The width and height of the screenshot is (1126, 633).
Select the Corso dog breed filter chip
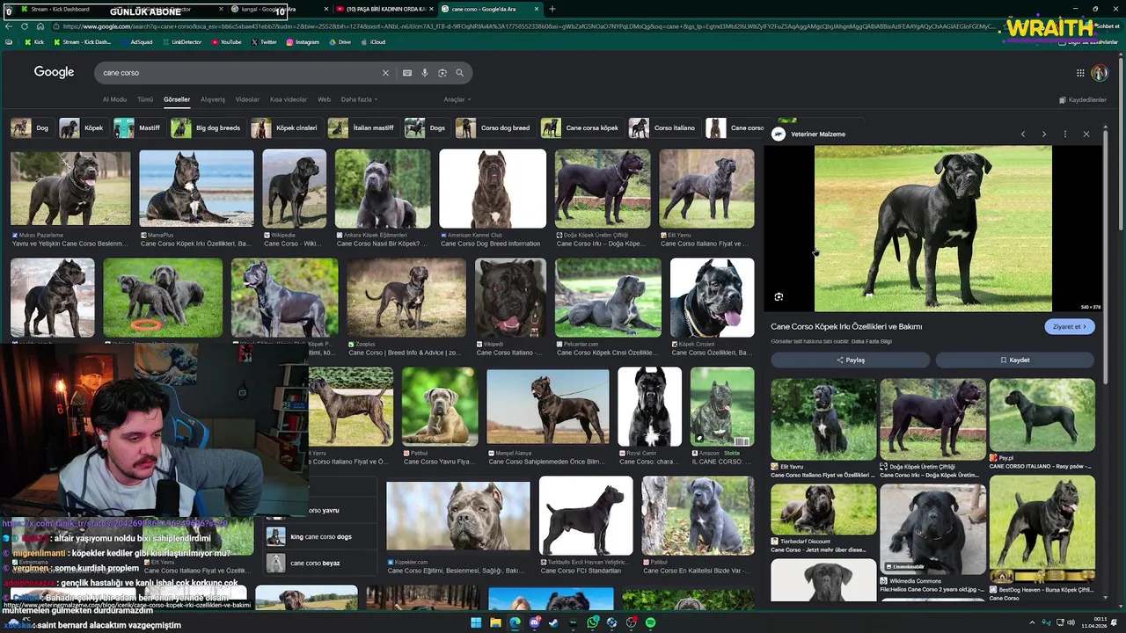[x=494, y=128]
